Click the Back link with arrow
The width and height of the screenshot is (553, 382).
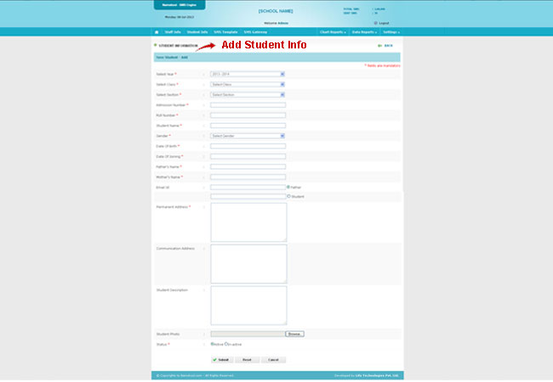[385, 46]
